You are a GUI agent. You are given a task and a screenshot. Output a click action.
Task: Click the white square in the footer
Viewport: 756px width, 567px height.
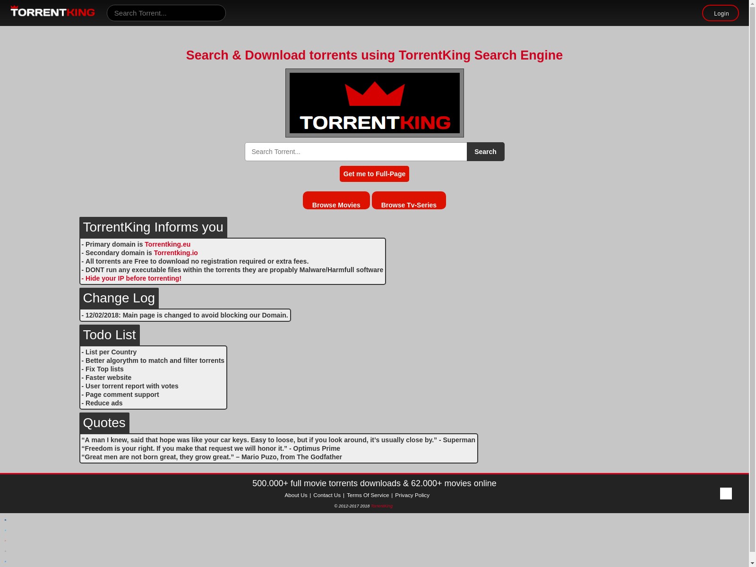pyautogui.click(x=726, y=493)
